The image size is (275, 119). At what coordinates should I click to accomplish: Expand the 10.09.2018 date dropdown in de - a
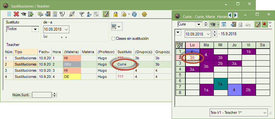[x=66, y=29]
